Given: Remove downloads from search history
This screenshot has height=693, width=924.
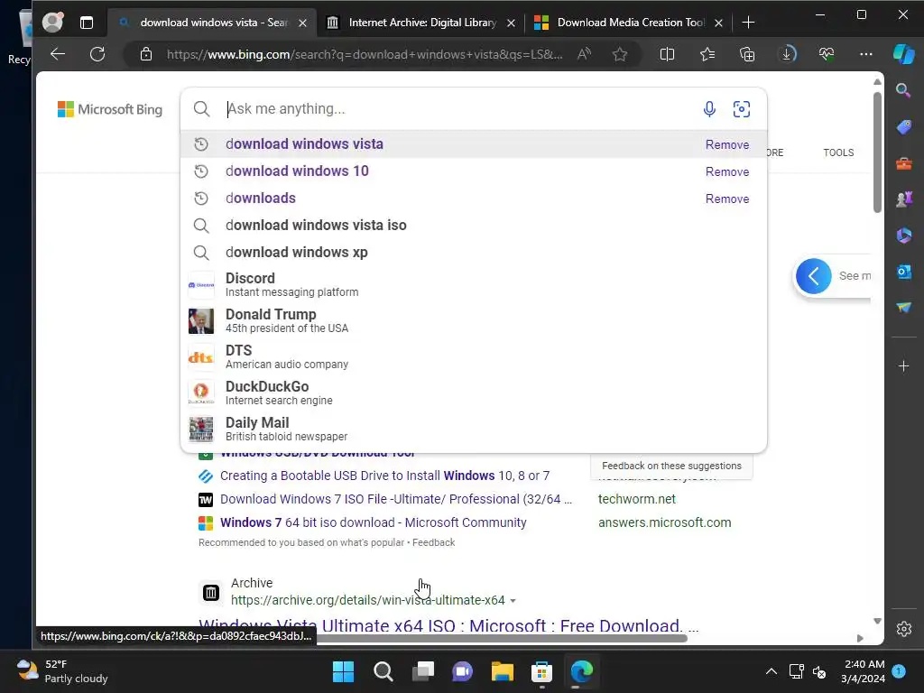Looking at the screenshot, I should click(727, 199).
